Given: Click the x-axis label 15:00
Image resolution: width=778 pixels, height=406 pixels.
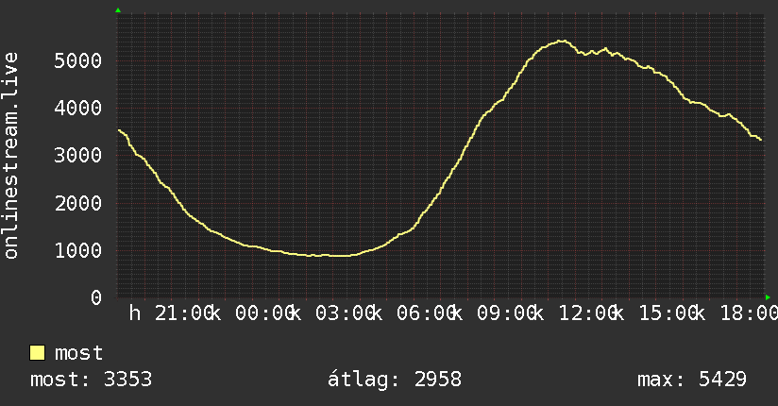Looking at the screenshot, I should (x=668, y=313).
